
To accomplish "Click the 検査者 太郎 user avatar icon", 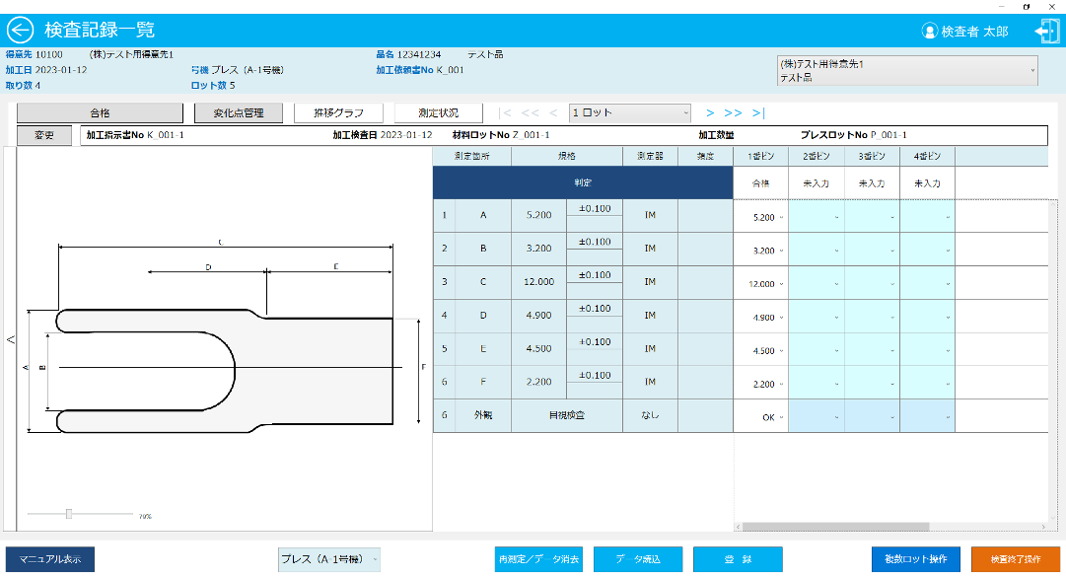I will [x=929, y=32].
